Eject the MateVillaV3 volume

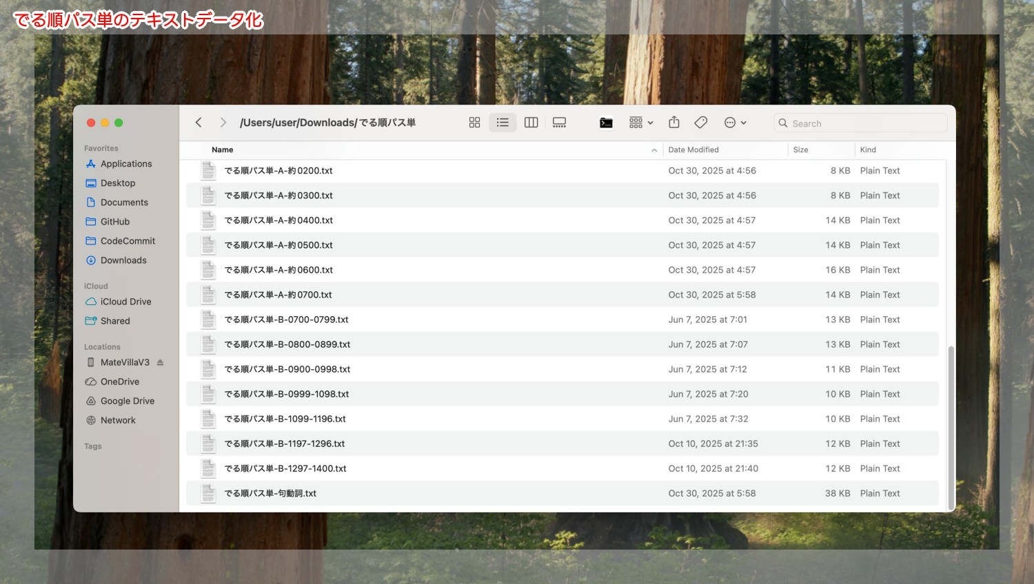click(x=161, y=362)
